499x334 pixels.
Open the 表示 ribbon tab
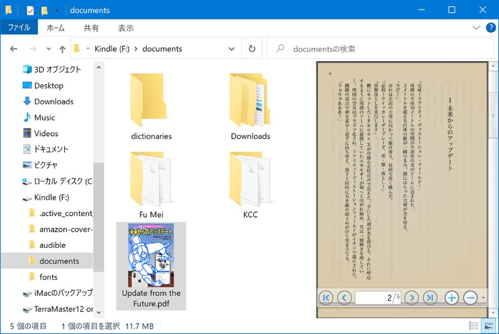(126, 28)
